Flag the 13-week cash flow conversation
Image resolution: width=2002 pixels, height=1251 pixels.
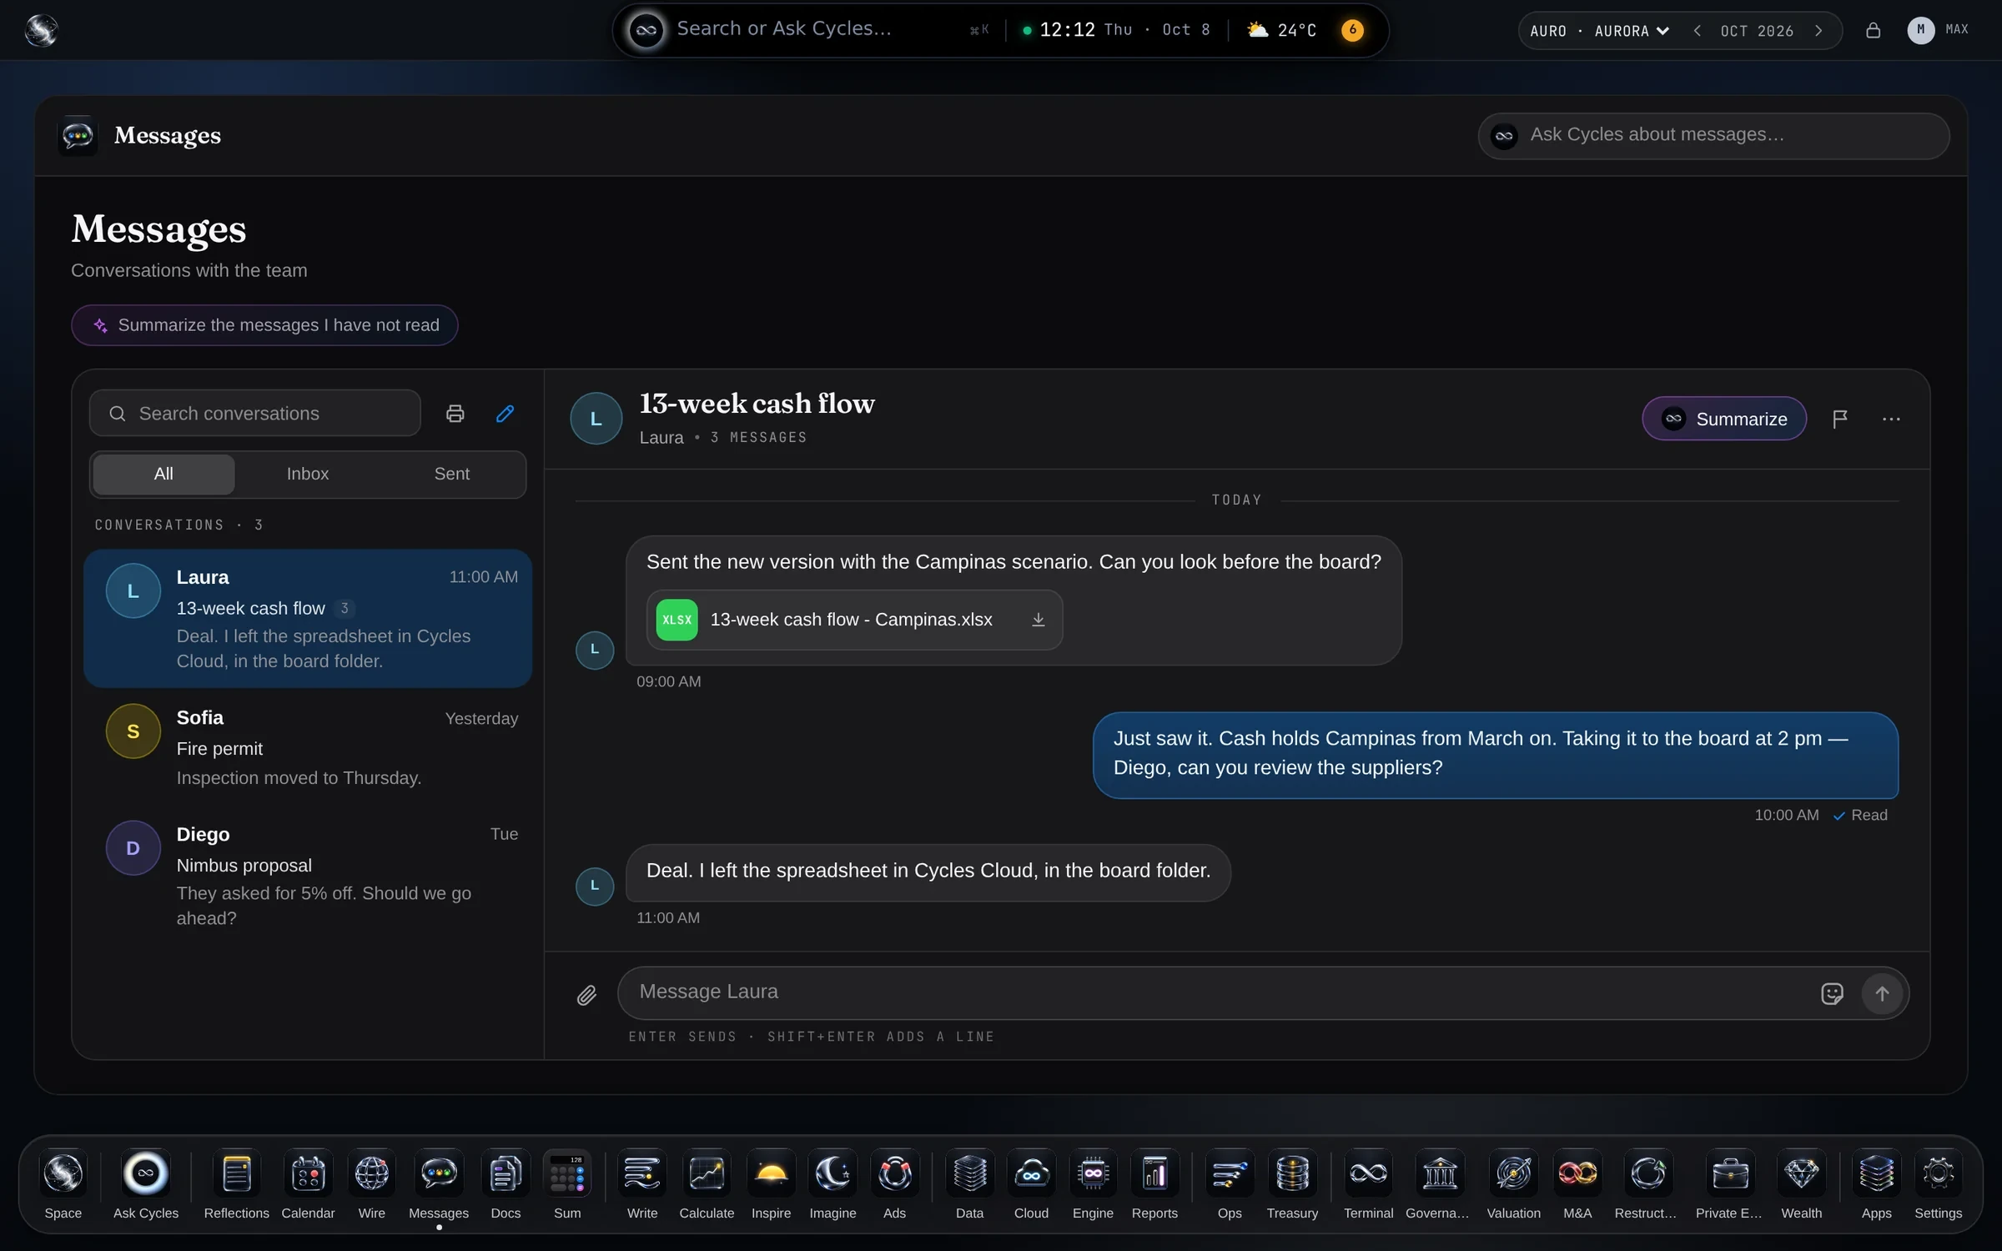point(1839,419)
